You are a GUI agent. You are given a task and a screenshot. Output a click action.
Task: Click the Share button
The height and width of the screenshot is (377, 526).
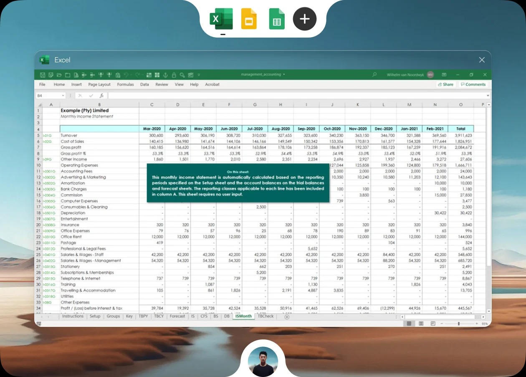point(445,84)
